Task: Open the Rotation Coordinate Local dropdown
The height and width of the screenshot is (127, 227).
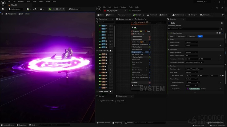Action: 193,82
